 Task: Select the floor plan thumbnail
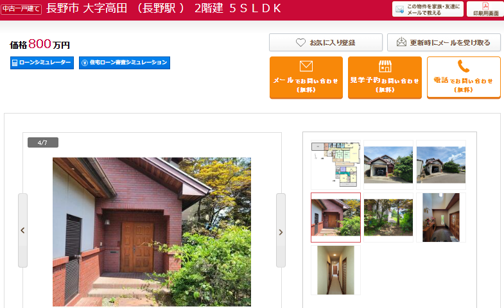pos(336,165)
